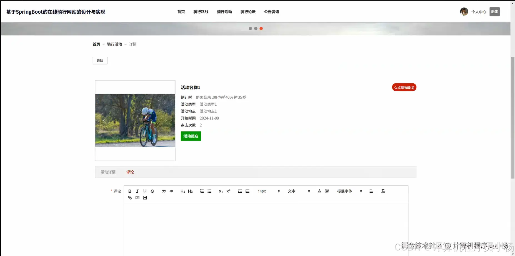Viewport: 515px width, 256px height.
Task: Open the text background color picker
Action: point(327,191)
